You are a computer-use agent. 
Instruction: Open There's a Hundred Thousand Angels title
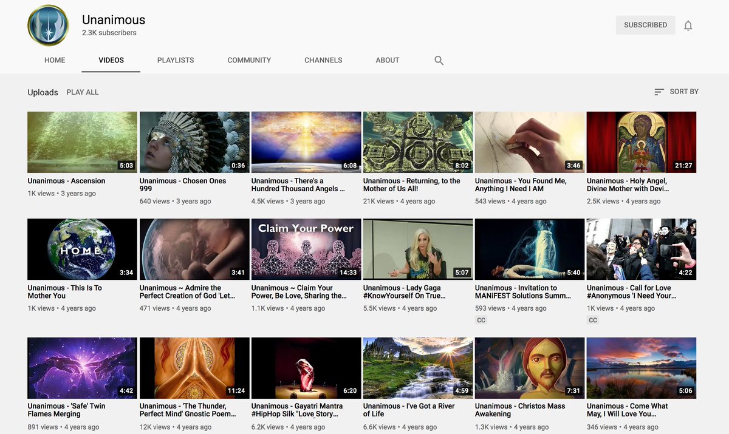pos(298,185)
